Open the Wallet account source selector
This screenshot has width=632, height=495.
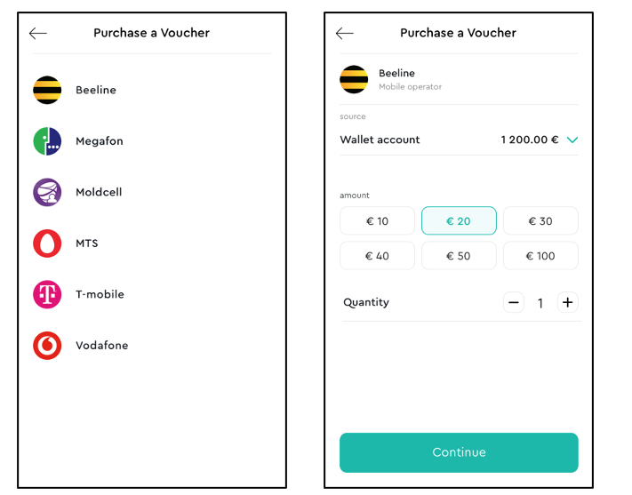pyautogui.click(x=459, y=140)
